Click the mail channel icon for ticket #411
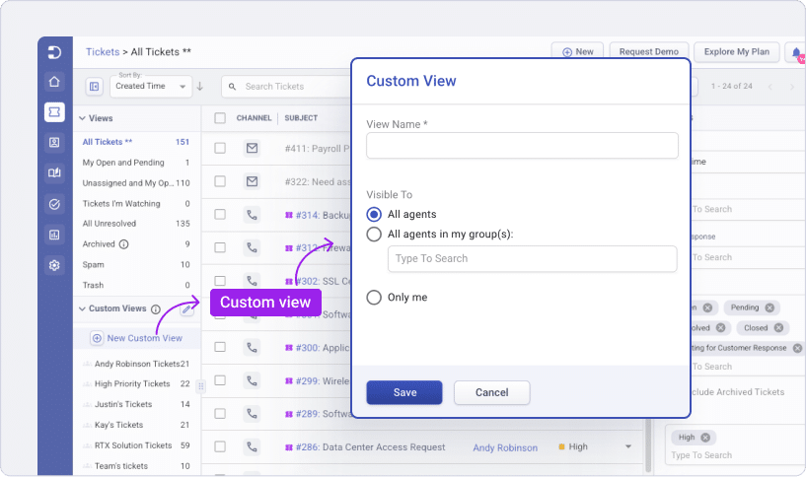Image resolution: width=806 pixels, height=477 pixels. (252, 149)
